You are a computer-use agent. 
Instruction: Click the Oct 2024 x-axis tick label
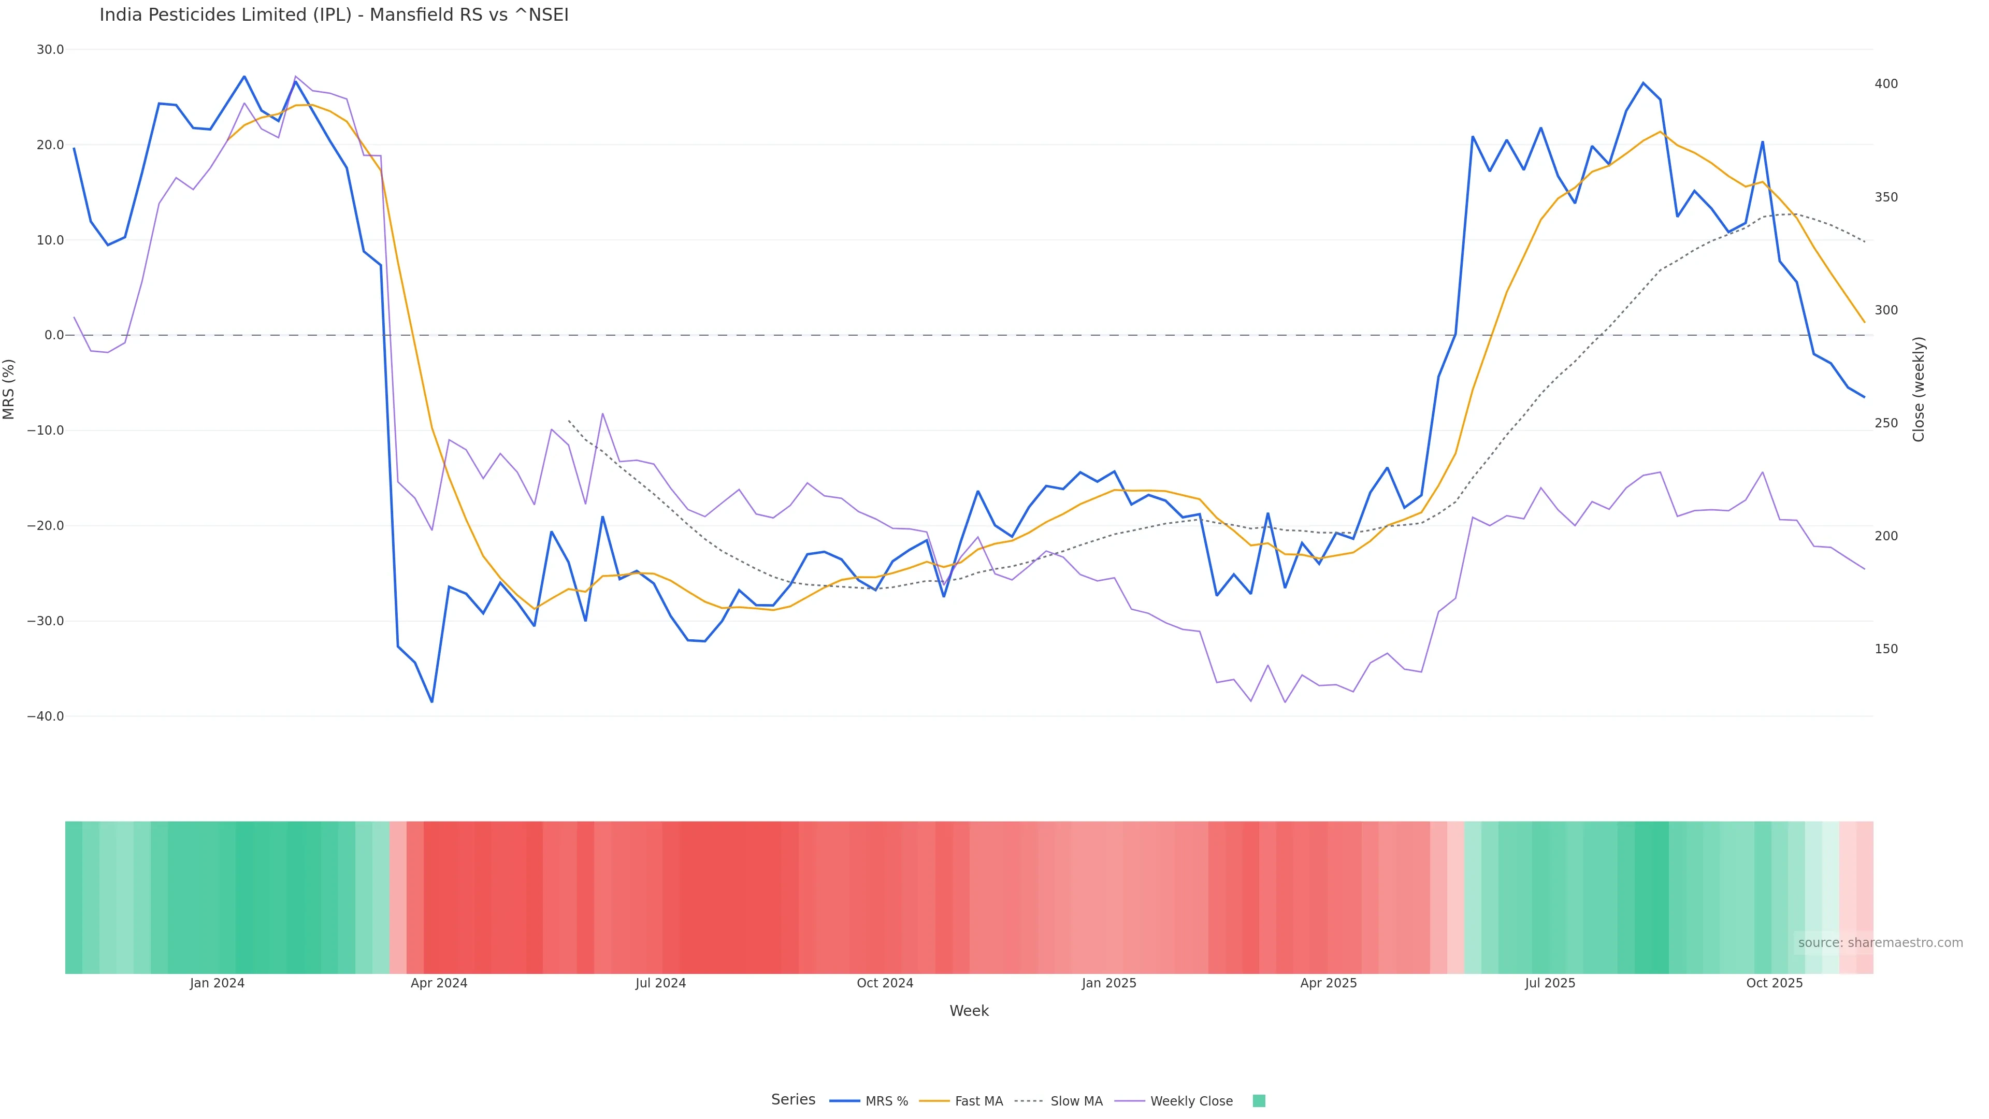tap(885, 984)
